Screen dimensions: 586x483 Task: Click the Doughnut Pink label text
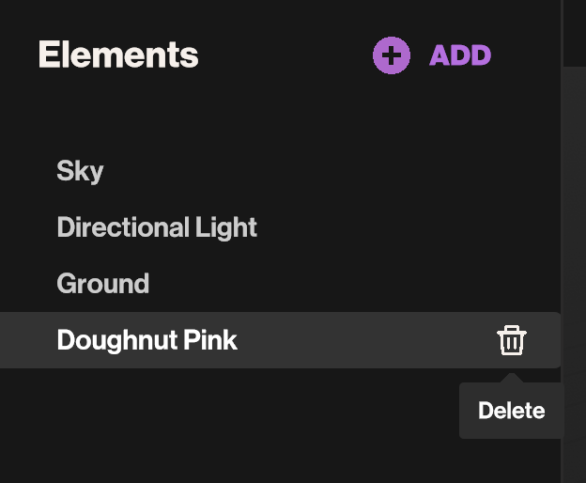[147, 340]
